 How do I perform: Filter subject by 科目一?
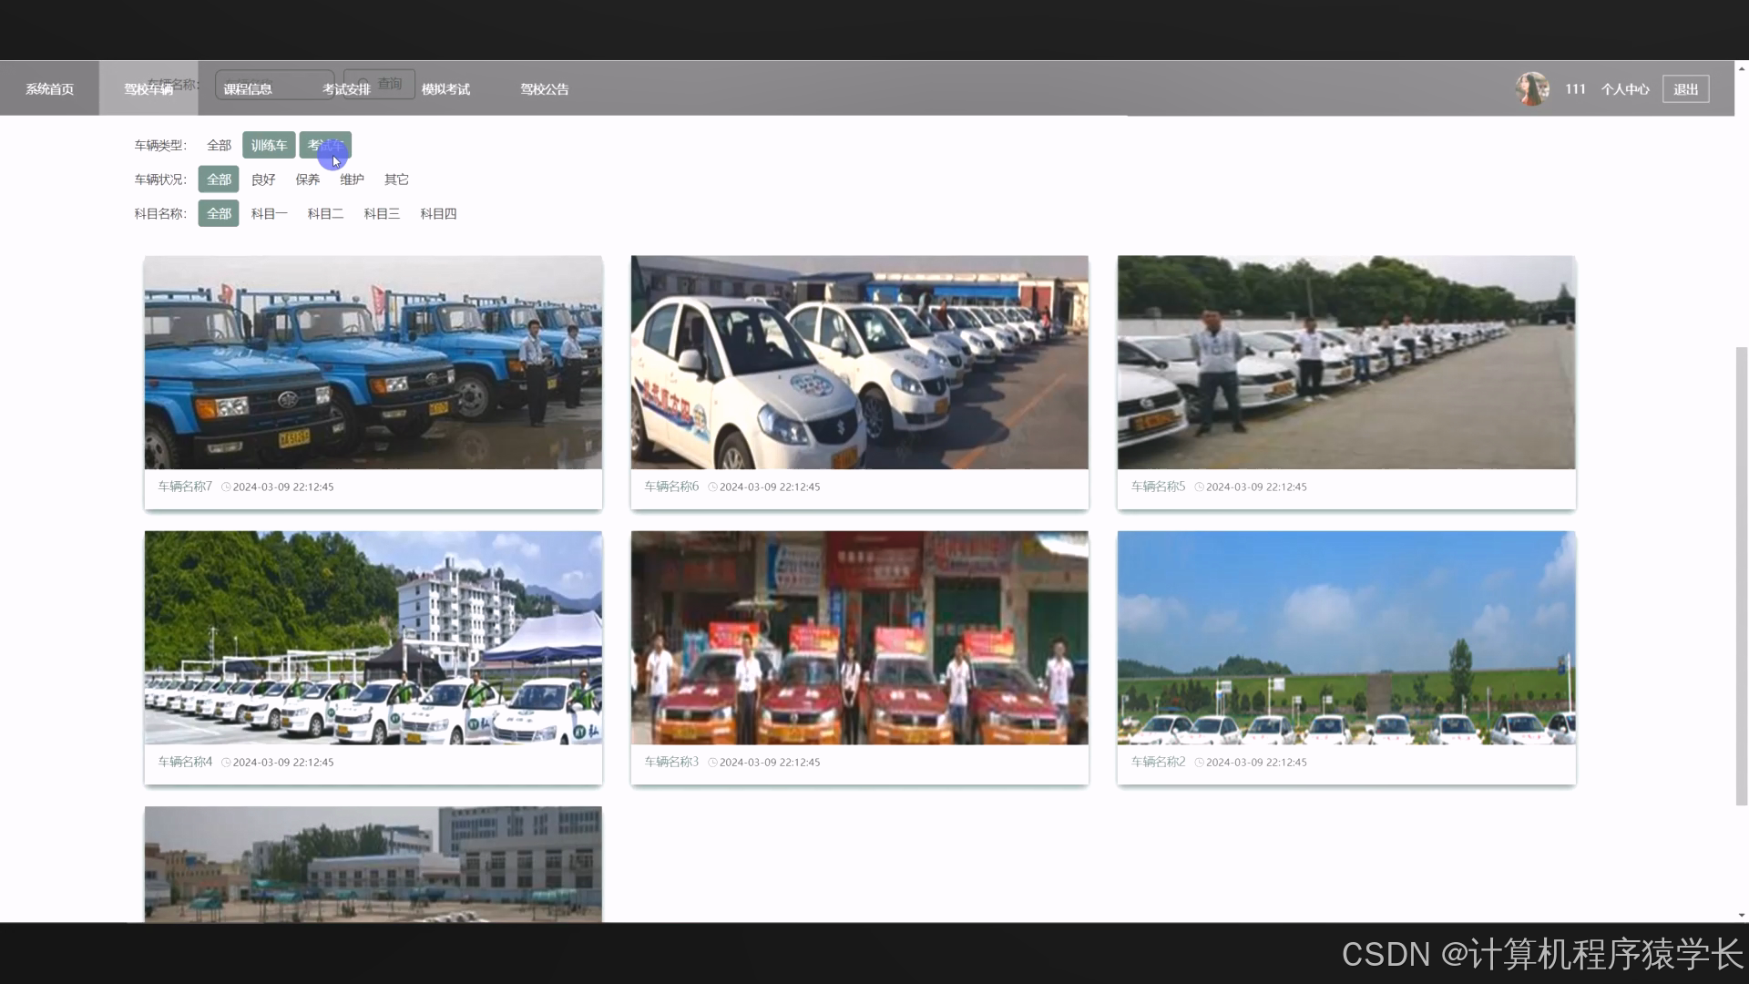[269, 213]
